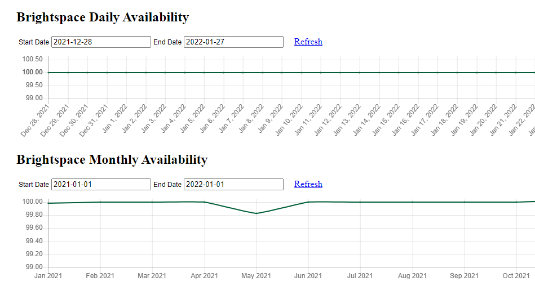Click the Jan 1, 2022 axis label
Screen dimensions: 535x286
[x=114, y=118]
